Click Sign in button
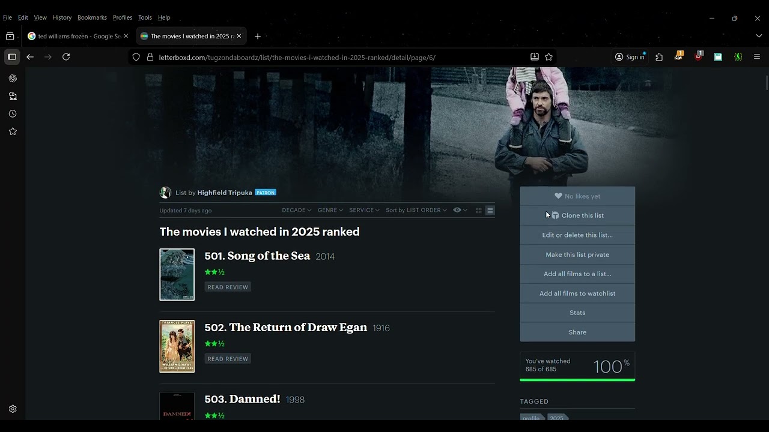The width and height of the screenshot is (769, 432). 630,57
